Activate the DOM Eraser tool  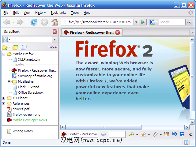(x=166, y=134)
